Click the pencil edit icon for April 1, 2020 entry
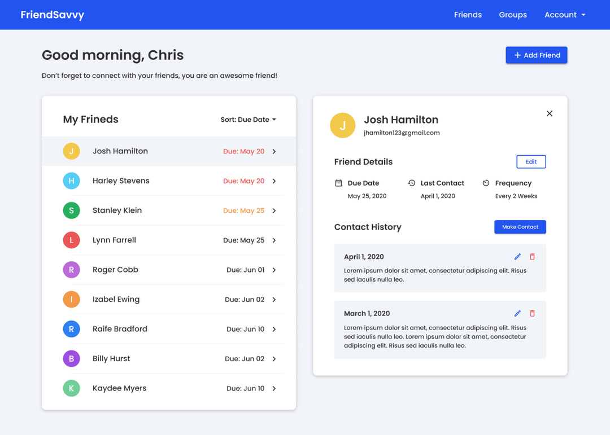This screenshot has height=435, width=610. [517, 257]
